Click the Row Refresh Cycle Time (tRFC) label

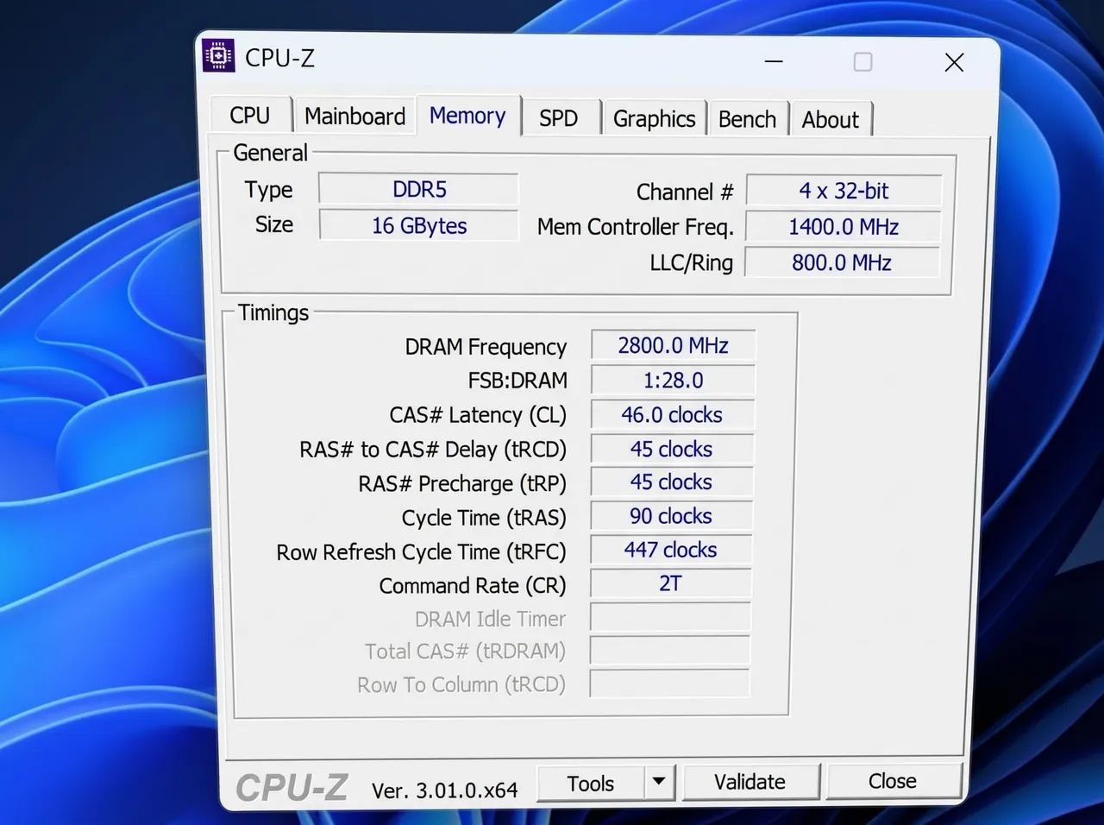coord(421,552)
